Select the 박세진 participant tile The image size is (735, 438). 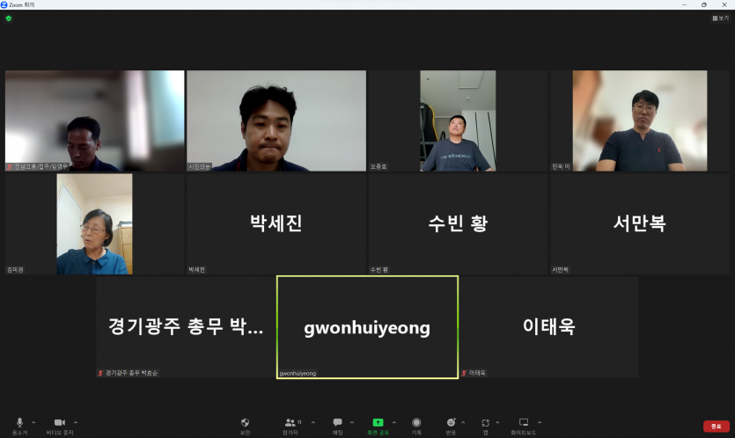tap(276, 223)
